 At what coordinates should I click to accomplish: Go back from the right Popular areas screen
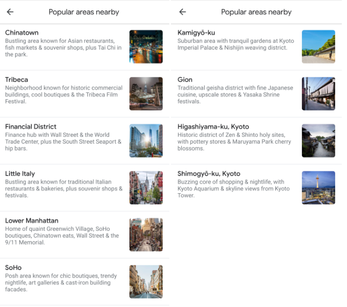click(182, 12)
